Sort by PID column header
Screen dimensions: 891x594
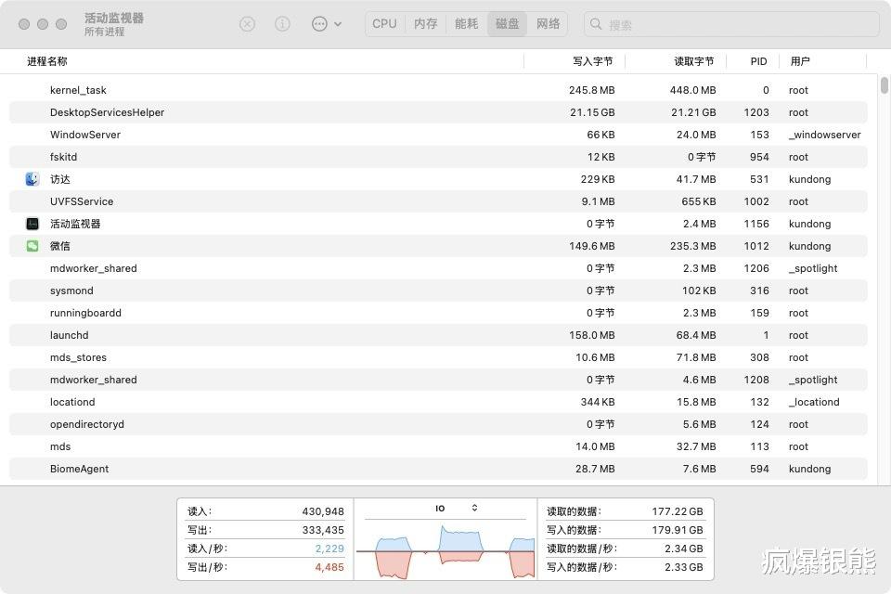(x=758, y=61)
